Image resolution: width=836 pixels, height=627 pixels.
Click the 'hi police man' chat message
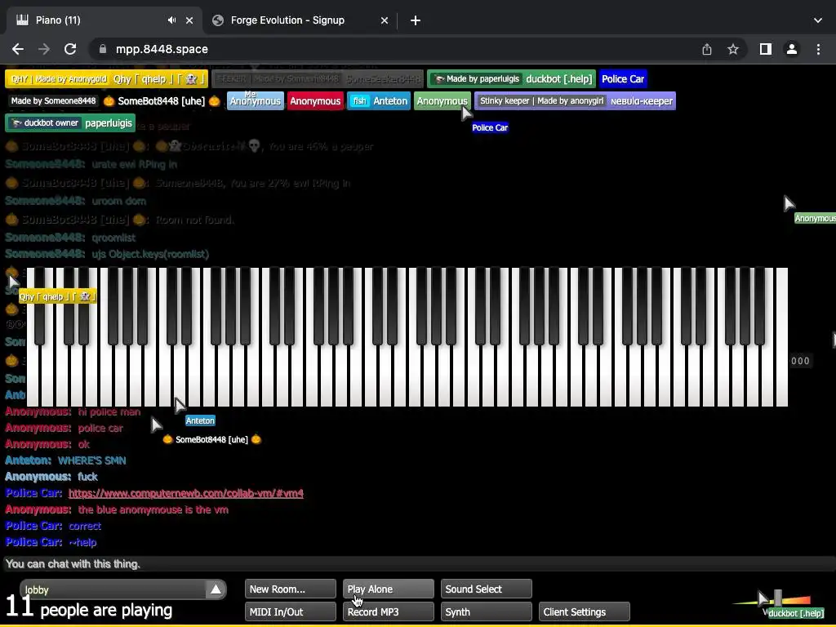[109, 411]
